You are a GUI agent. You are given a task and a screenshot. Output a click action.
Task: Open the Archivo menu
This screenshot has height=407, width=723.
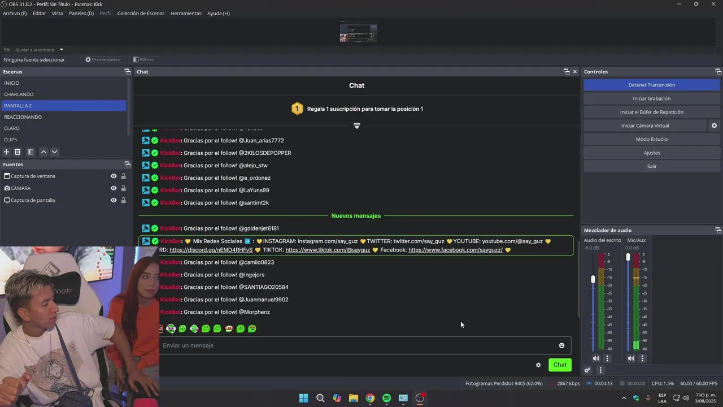tap(15, 13)
